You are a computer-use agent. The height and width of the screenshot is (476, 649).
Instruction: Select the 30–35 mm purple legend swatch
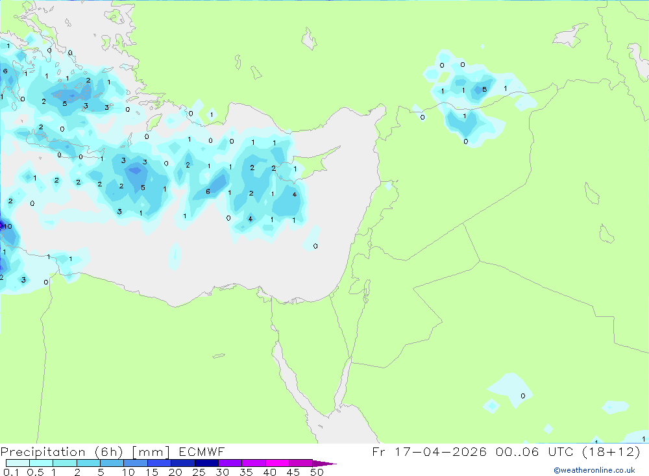pos(230,463)
